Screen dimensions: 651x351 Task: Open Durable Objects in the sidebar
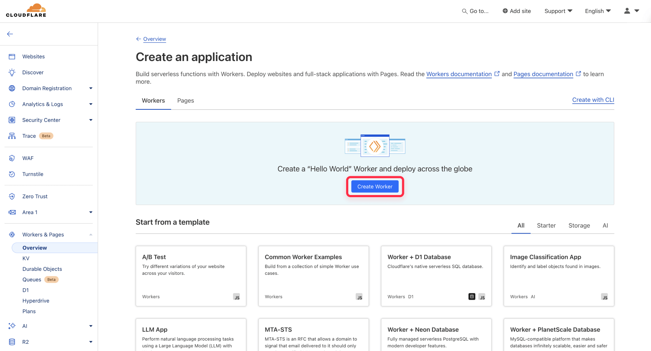[x=42, y=269]
